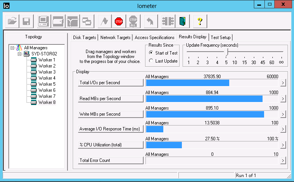Click Read MBs value 884.94
Screen dimensions: 294x182
212,93
